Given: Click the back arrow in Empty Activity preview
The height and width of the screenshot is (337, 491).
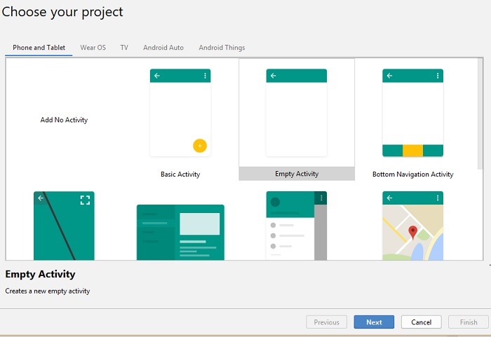Looking at the screenshot, I should click(274, 76).
